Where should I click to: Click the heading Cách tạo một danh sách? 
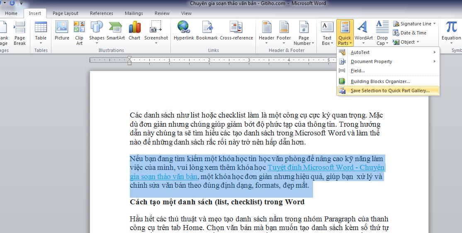(217, 202)
